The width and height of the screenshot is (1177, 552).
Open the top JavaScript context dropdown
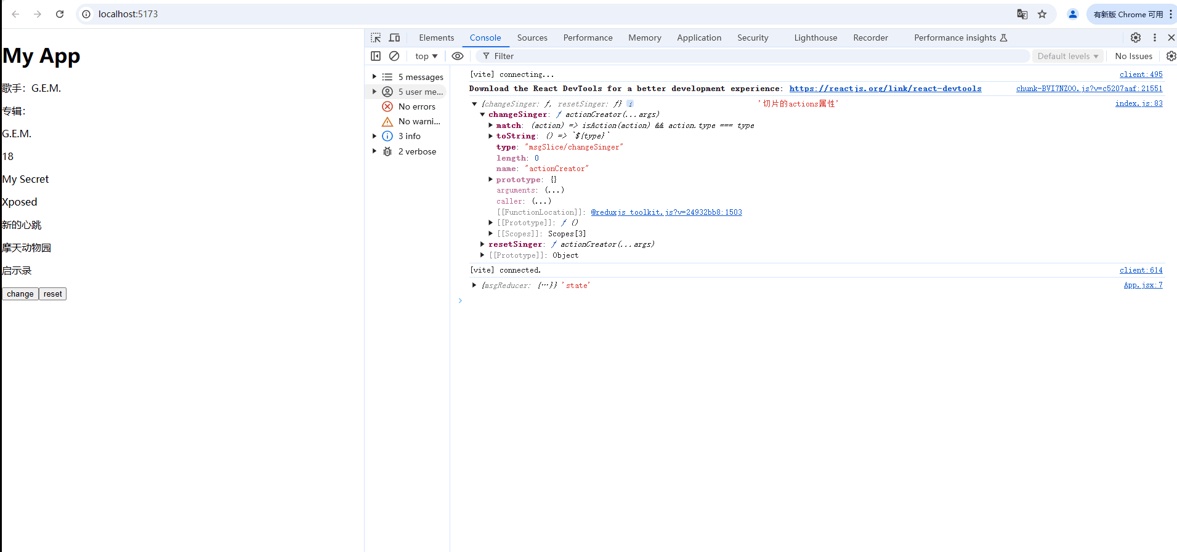tap(426, 56)
